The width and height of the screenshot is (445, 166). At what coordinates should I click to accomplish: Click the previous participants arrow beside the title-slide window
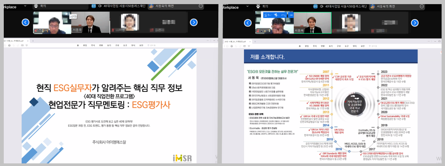point(25,22)
